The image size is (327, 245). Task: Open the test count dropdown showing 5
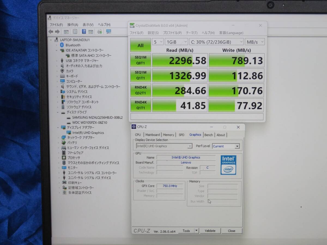point(158,42)
